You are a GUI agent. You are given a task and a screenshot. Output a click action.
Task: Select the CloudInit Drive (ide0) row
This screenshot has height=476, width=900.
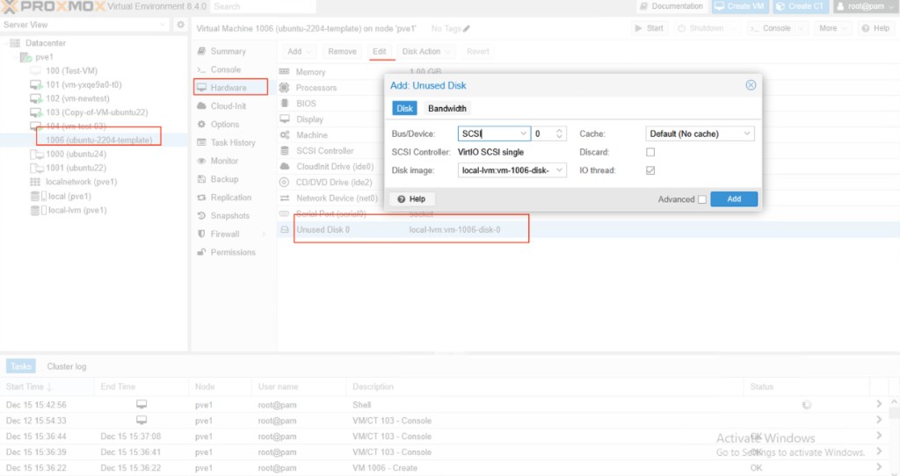(588, 166)
